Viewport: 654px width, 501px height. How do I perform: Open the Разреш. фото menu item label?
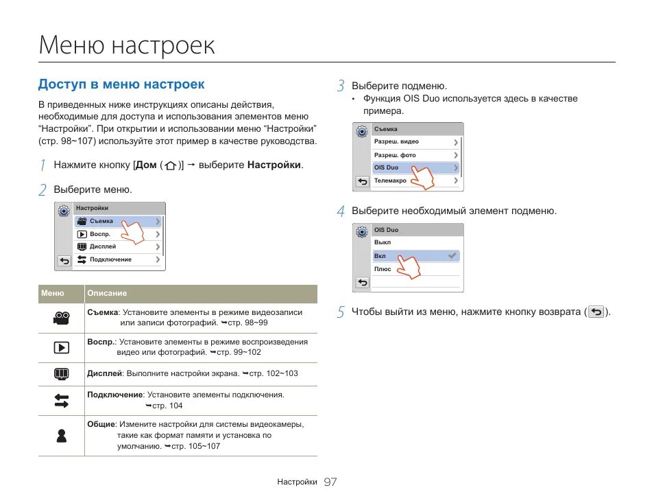tap(395, 155)
